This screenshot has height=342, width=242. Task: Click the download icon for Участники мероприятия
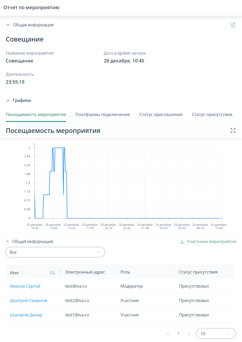click(181, 241)
